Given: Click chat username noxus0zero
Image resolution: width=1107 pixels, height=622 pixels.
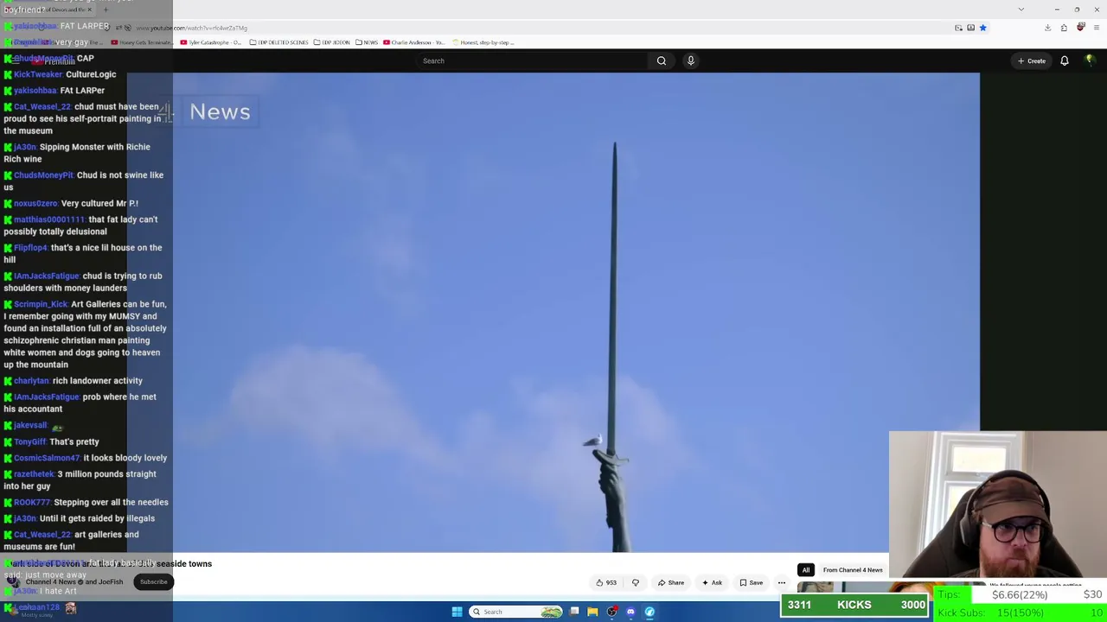Looking at the screenshot, I should click(x=35, y=203).
